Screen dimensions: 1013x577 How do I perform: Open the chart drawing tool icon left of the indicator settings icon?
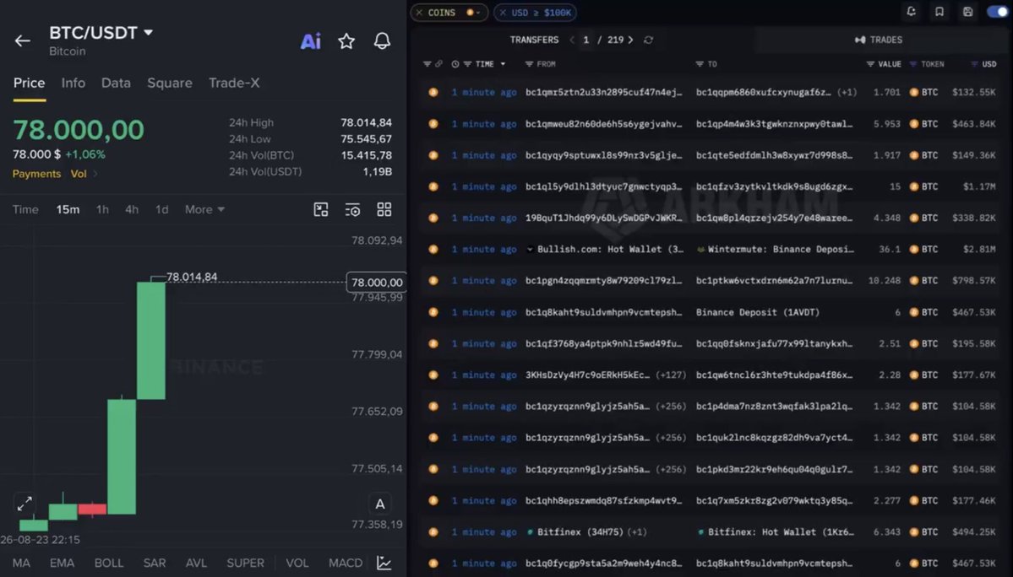[x=321, y=209]
